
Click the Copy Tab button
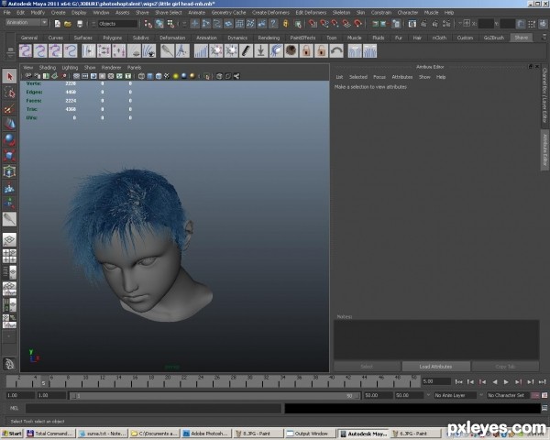pos(505,367)
